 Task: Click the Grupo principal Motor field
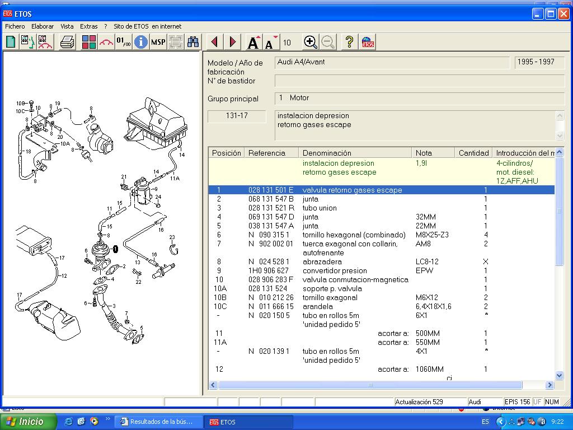pos(420,98)
